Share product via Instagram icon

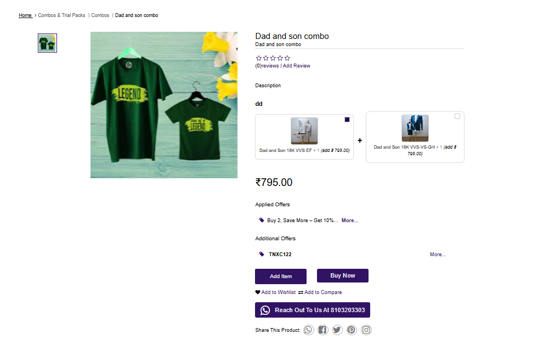pyautogui.click(x=366, y=330)
